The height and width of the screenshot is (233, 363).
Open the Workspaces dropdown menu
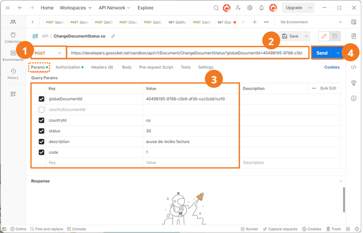(x=76, y=8)
